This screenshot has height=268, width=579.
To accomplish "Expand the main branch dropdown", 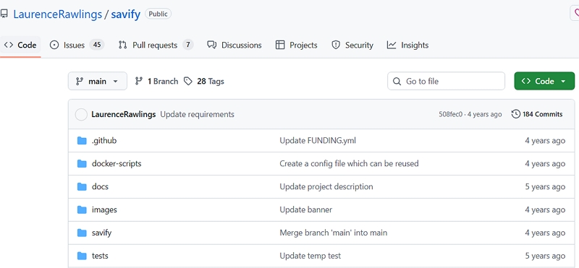I will [98, 81].
